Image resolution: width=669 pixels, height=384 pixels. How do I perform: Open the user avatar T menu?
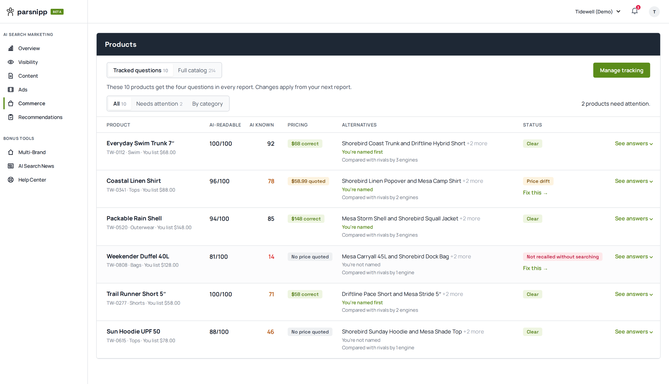(x=654, y=12)
